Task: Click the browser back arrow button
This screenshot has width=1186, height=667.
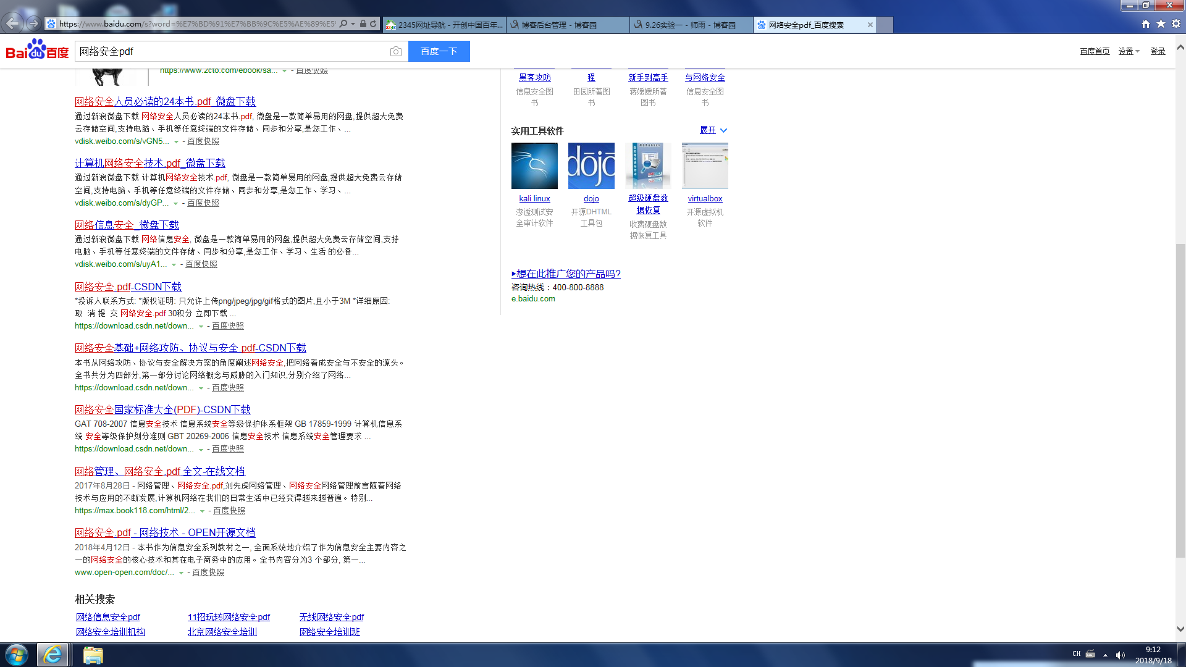Action: (x=12, y=23)
